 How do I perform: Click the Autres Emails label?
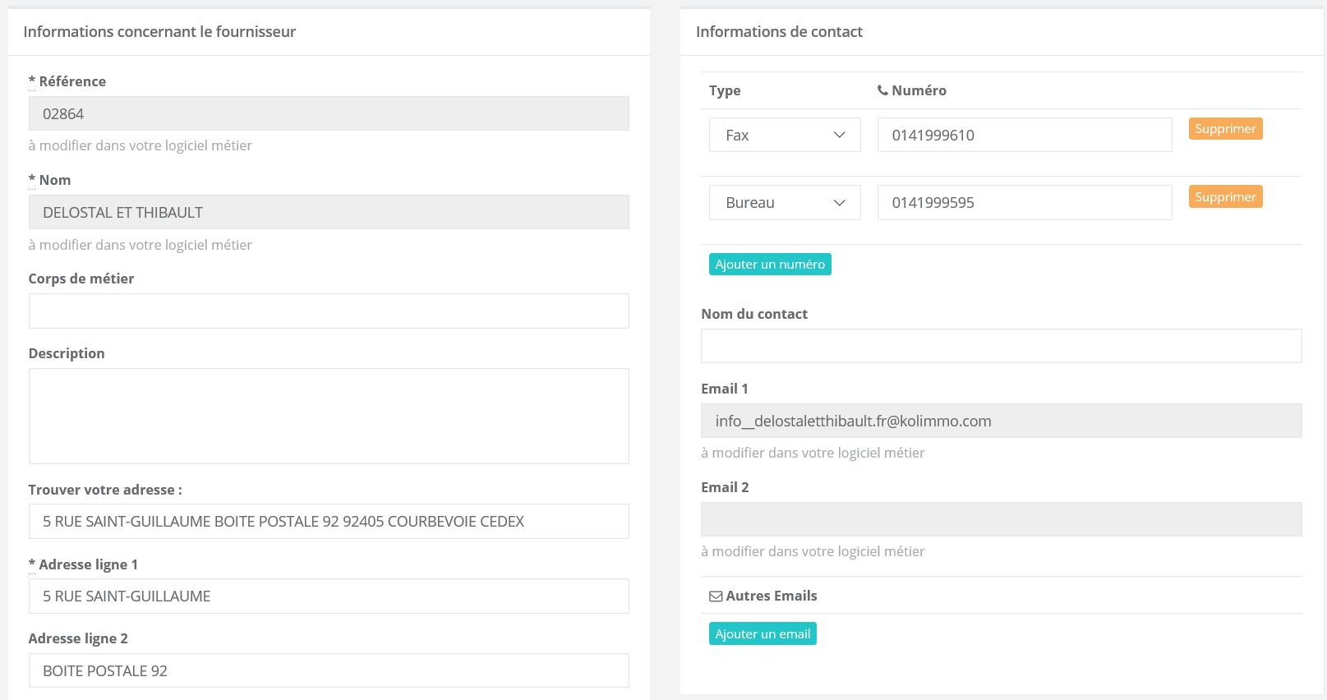[x=772, y=596]
